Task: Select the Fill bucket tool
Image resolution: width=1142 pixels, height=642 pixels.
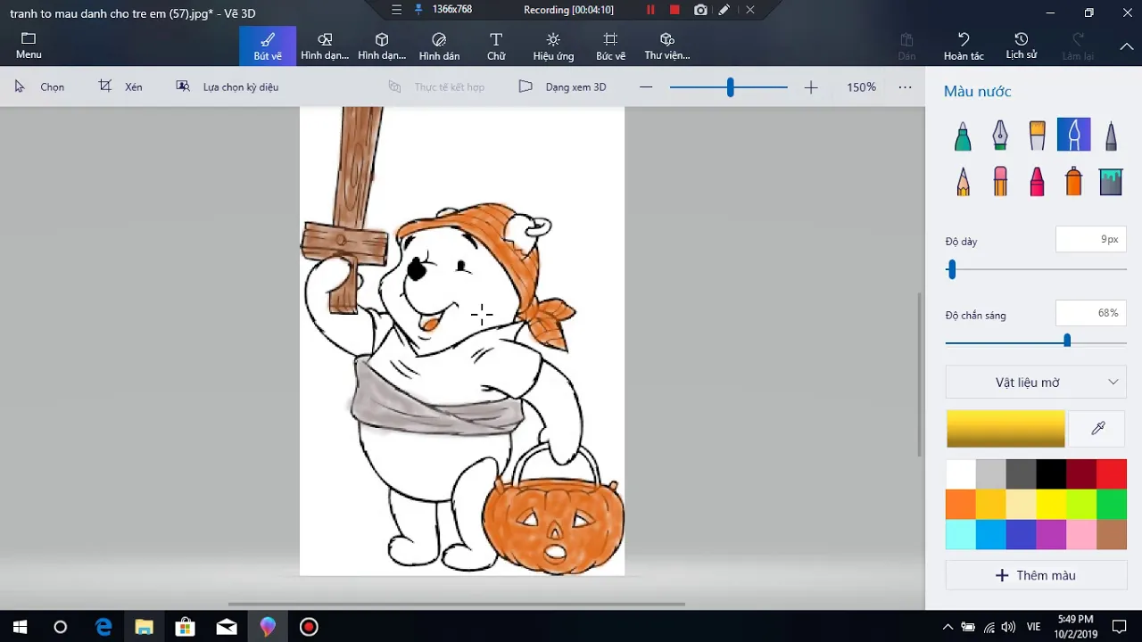Action: click(1111, 181)
